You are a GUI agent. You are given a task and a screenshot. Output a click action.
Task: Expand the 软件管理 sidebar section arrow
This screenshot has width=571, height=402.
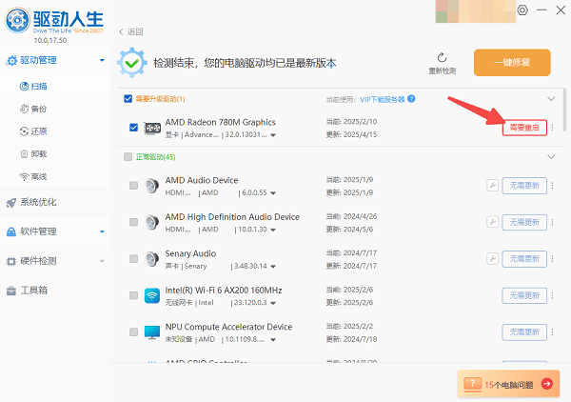click(x=102, y=231)
